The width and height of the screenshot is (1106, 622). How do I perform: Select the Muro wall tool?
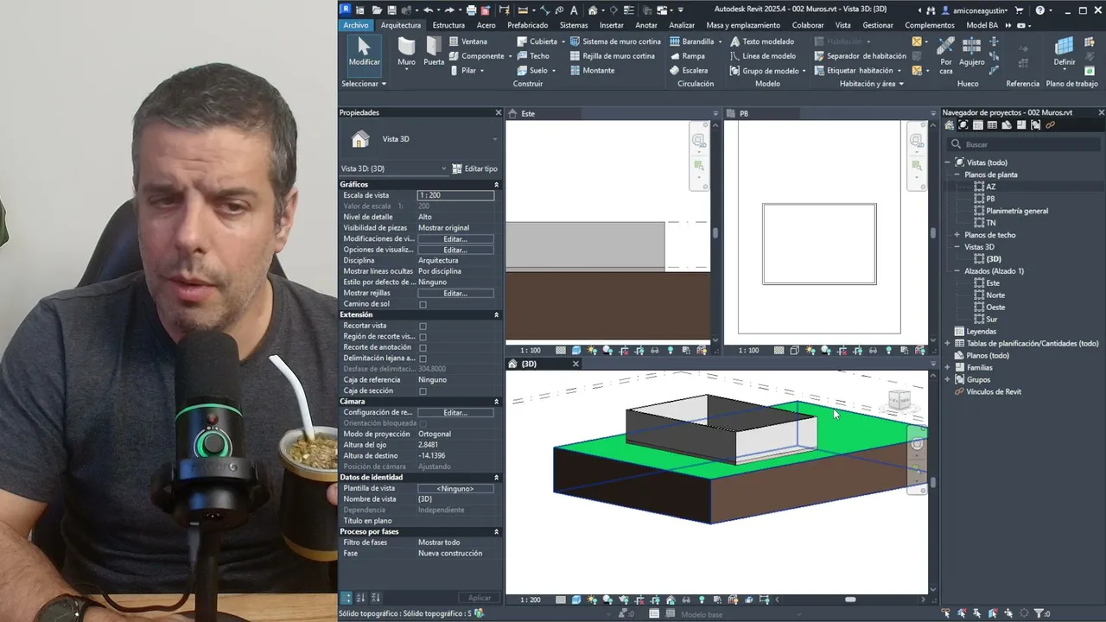406,53
